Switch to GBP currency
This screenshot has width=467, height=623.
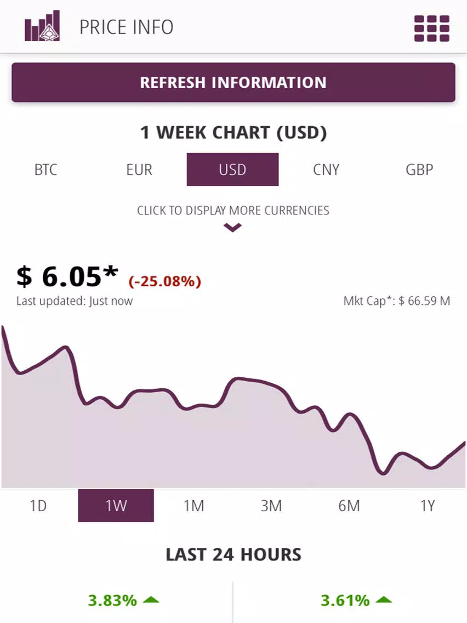click(419, 169)
